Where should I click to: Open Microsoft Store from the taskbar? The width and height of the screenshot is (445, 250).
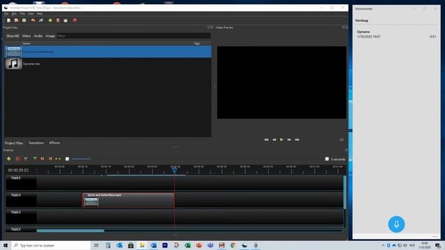[131, 245]
